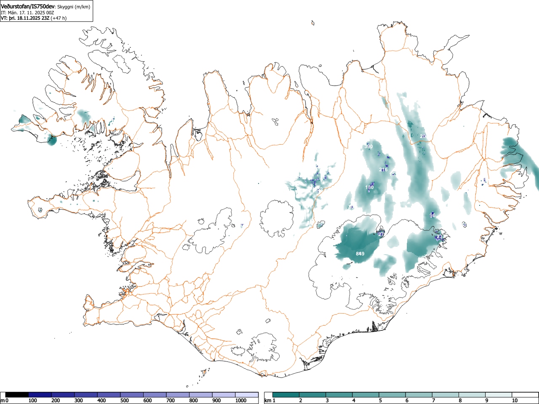Click the swatch between 400 and 500 m

109,395
